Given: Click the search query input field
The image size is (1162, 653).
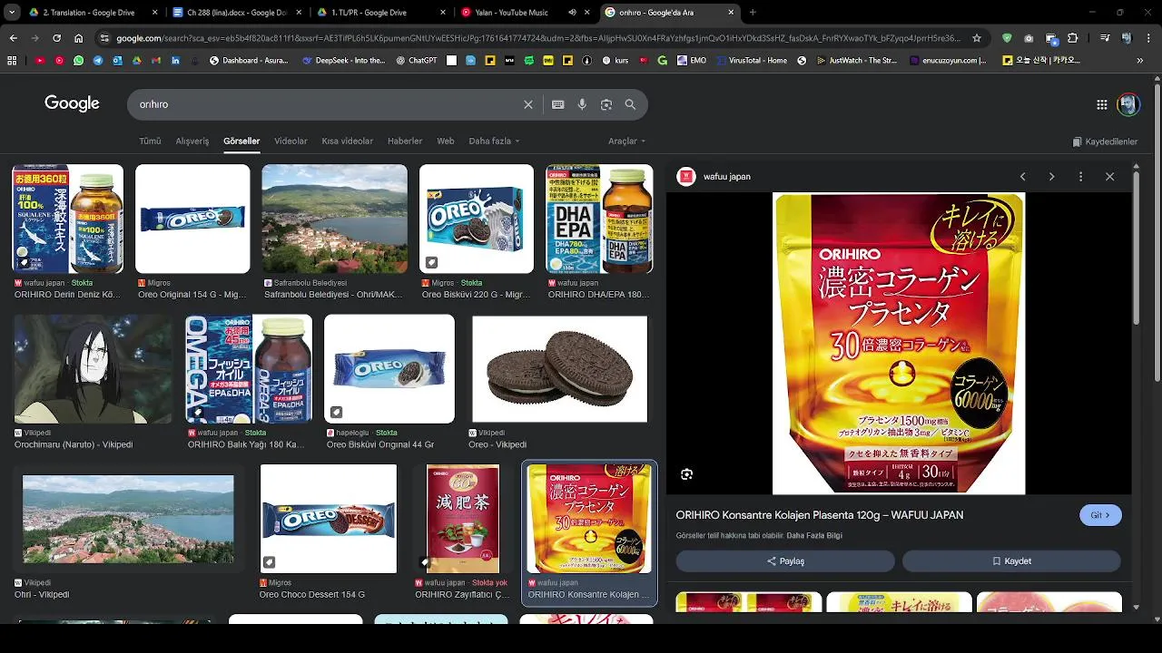Looking at the screenshot, I should coord(327,104).
